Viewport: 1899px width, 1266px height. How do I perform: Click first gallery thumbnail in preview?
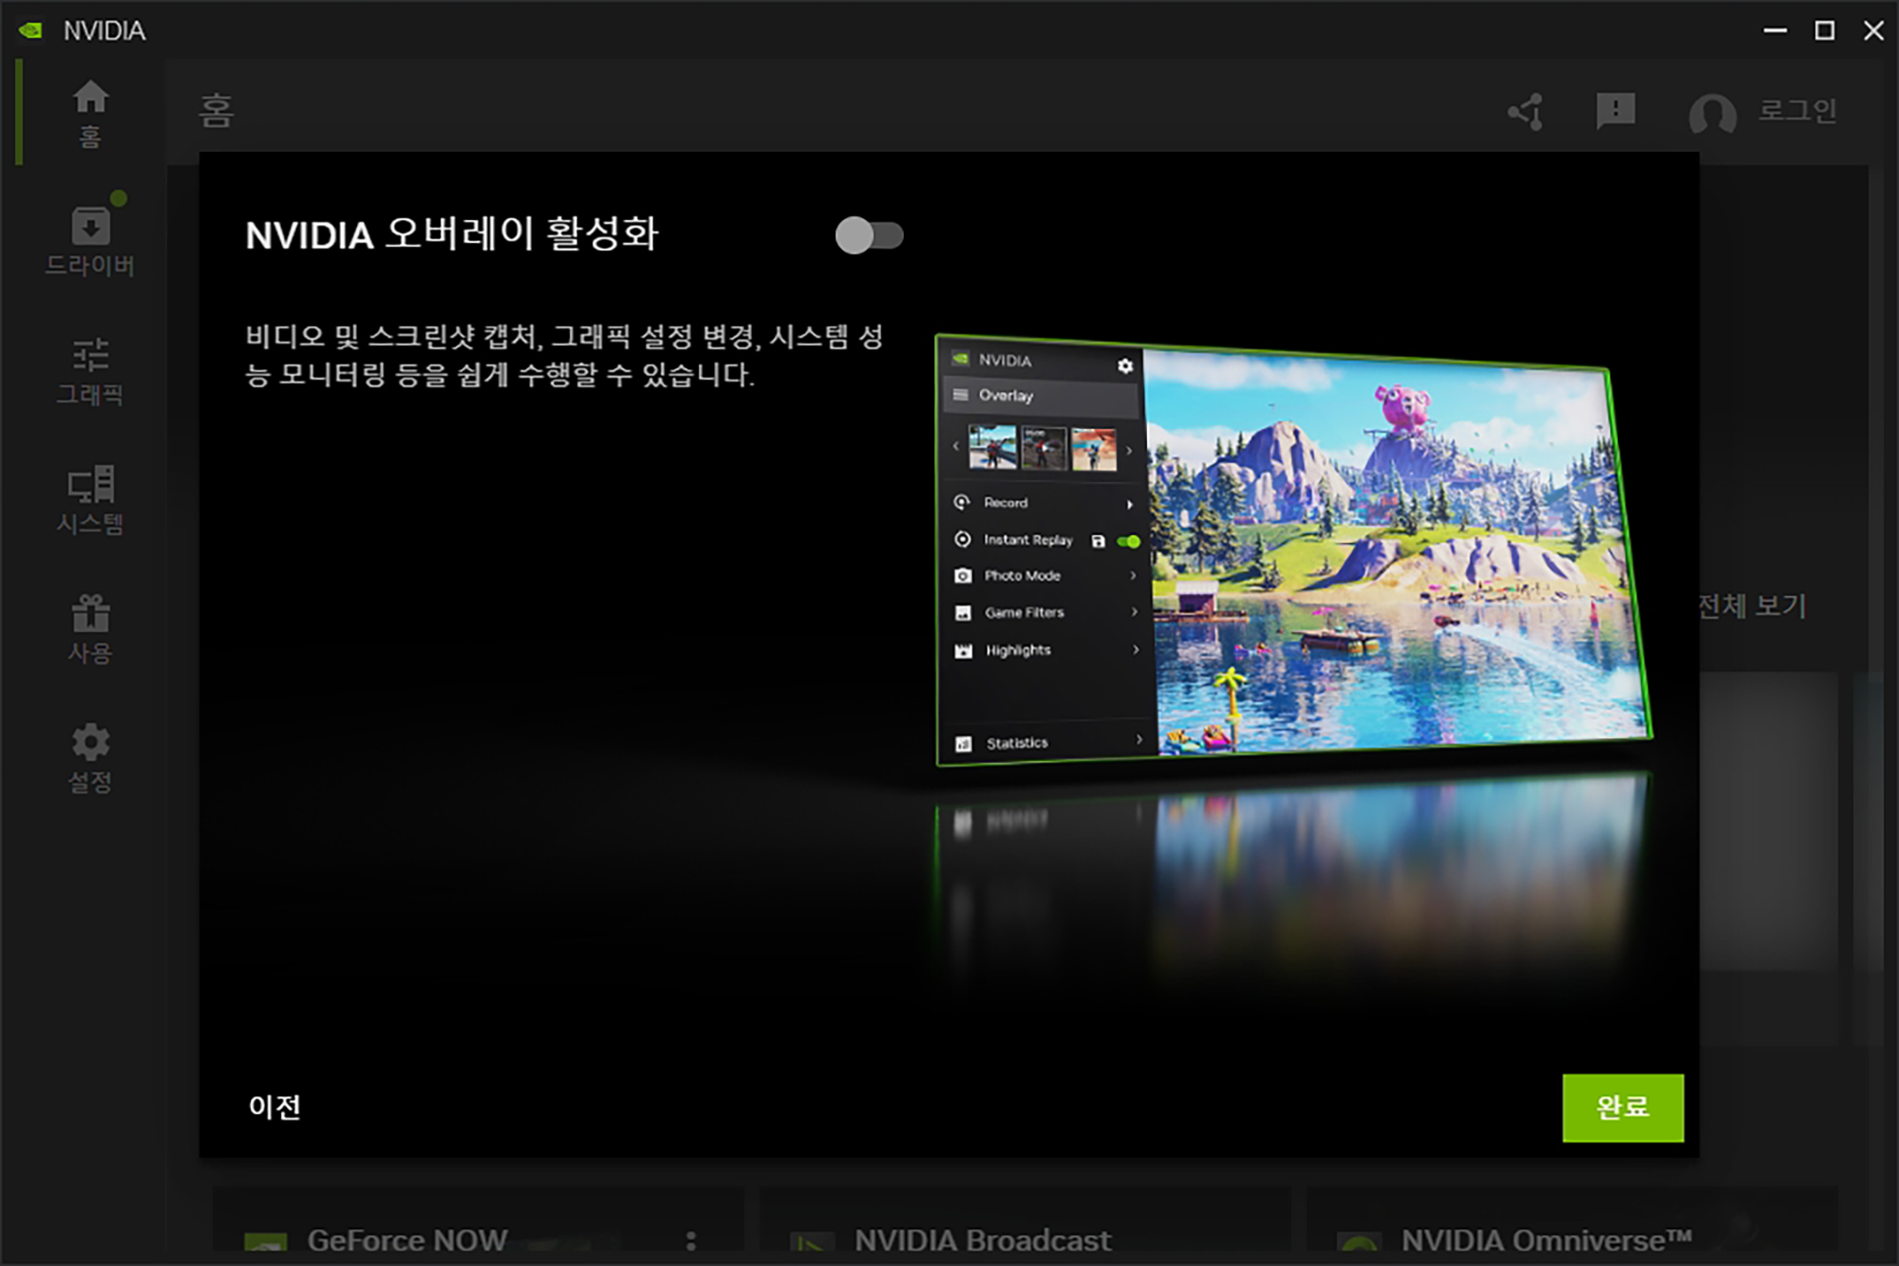tap(992, 447)
